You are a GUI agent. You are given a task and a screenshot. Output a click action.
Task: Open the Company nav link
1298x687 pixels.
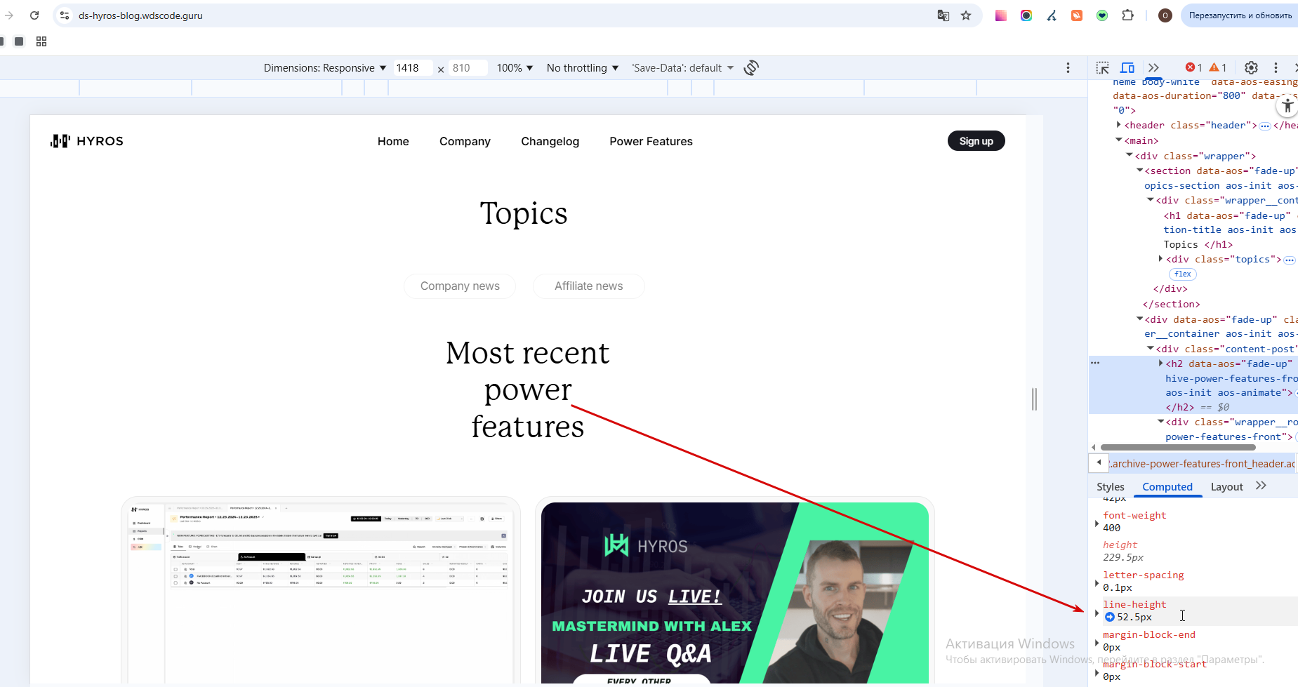465,141
